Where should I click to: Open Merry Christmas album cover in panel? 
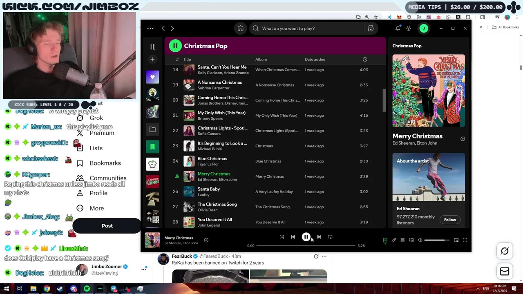[x=429, y=91]
